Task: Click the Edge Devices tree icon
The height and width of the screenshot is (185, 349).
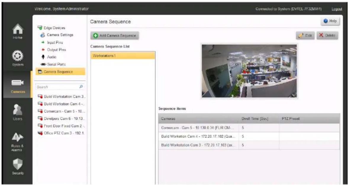Action: click(x=40, y=28)
